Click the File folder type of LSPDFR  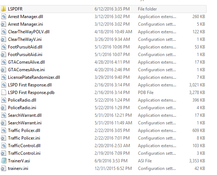pos(147,9)
